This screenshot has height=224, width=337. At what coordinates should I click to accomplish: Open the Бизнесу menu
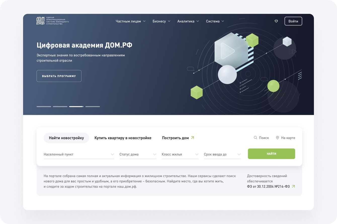(x=161, y=21)
